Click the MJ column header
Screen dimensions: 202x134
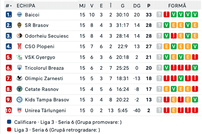click(82, 6)
